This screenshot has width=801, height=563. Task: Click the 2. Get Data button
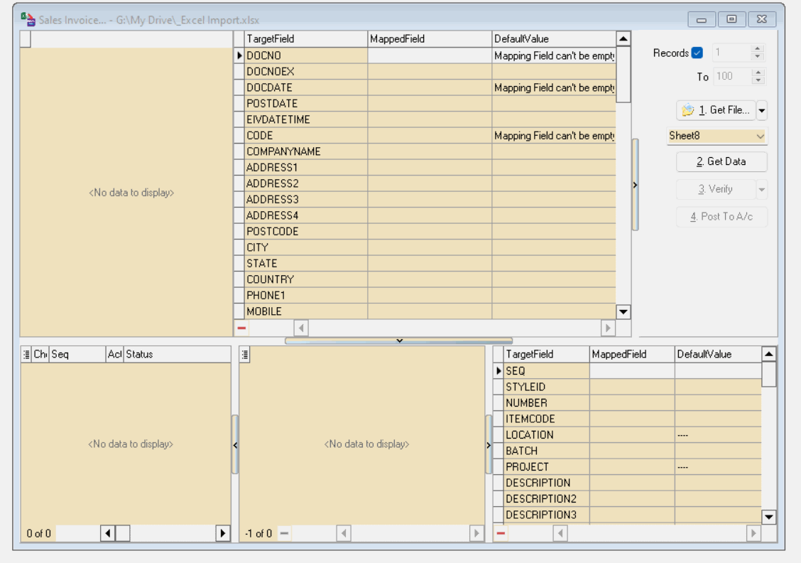721,162
